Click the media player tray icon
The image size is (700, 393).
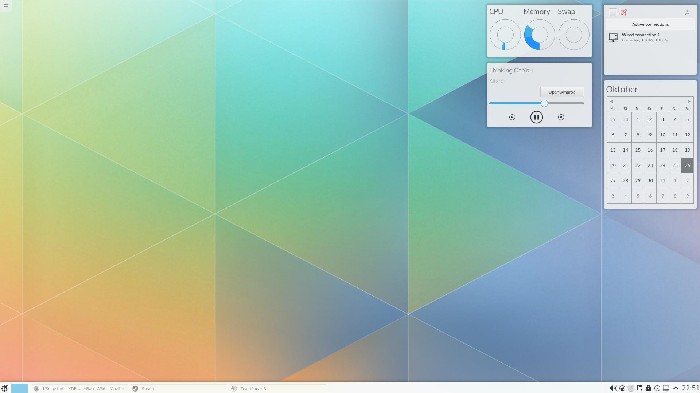(657, 388)
